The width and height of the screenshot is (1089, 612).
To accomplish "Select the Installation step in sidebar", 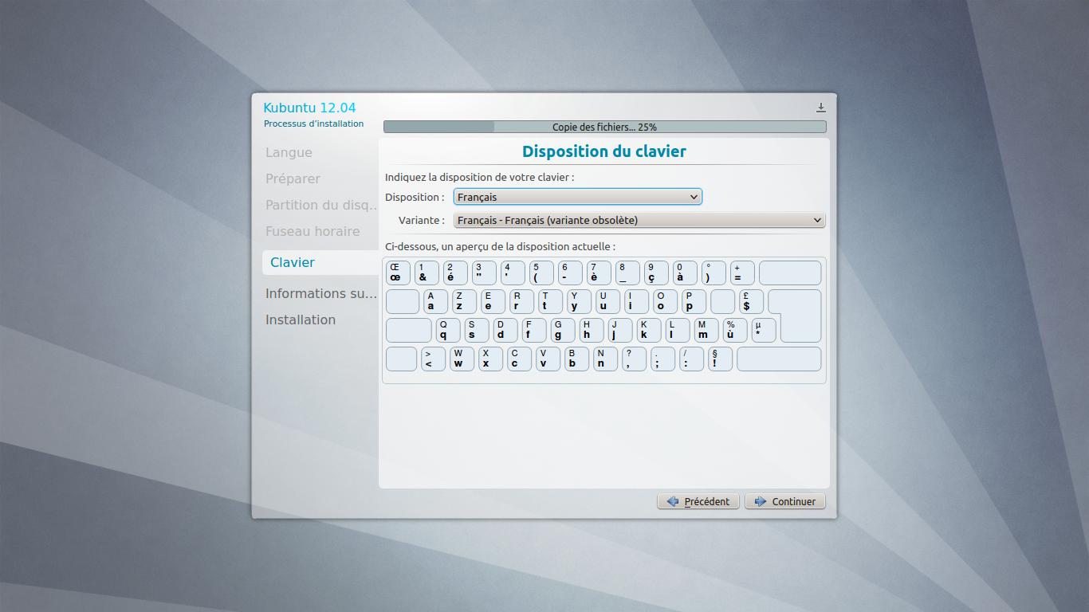I will coord(301,320).
